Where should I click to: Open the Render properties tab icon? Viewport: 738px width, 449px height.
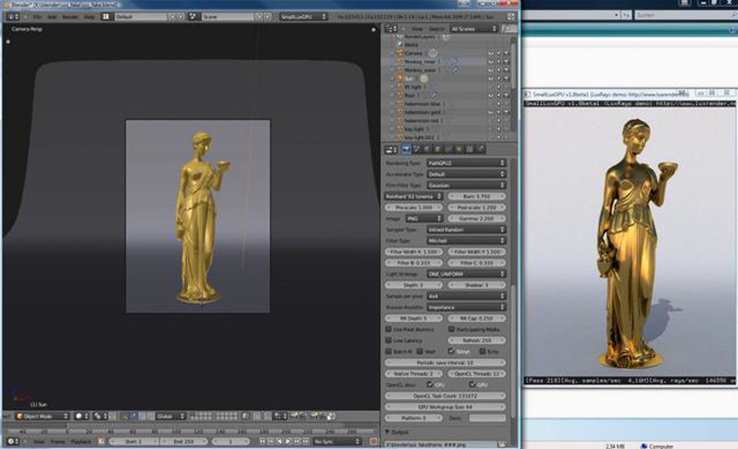[x=406, y=149]
